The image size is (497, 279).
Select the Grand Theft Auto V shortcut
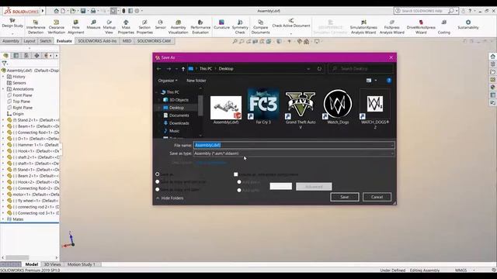tap(301, 110)
